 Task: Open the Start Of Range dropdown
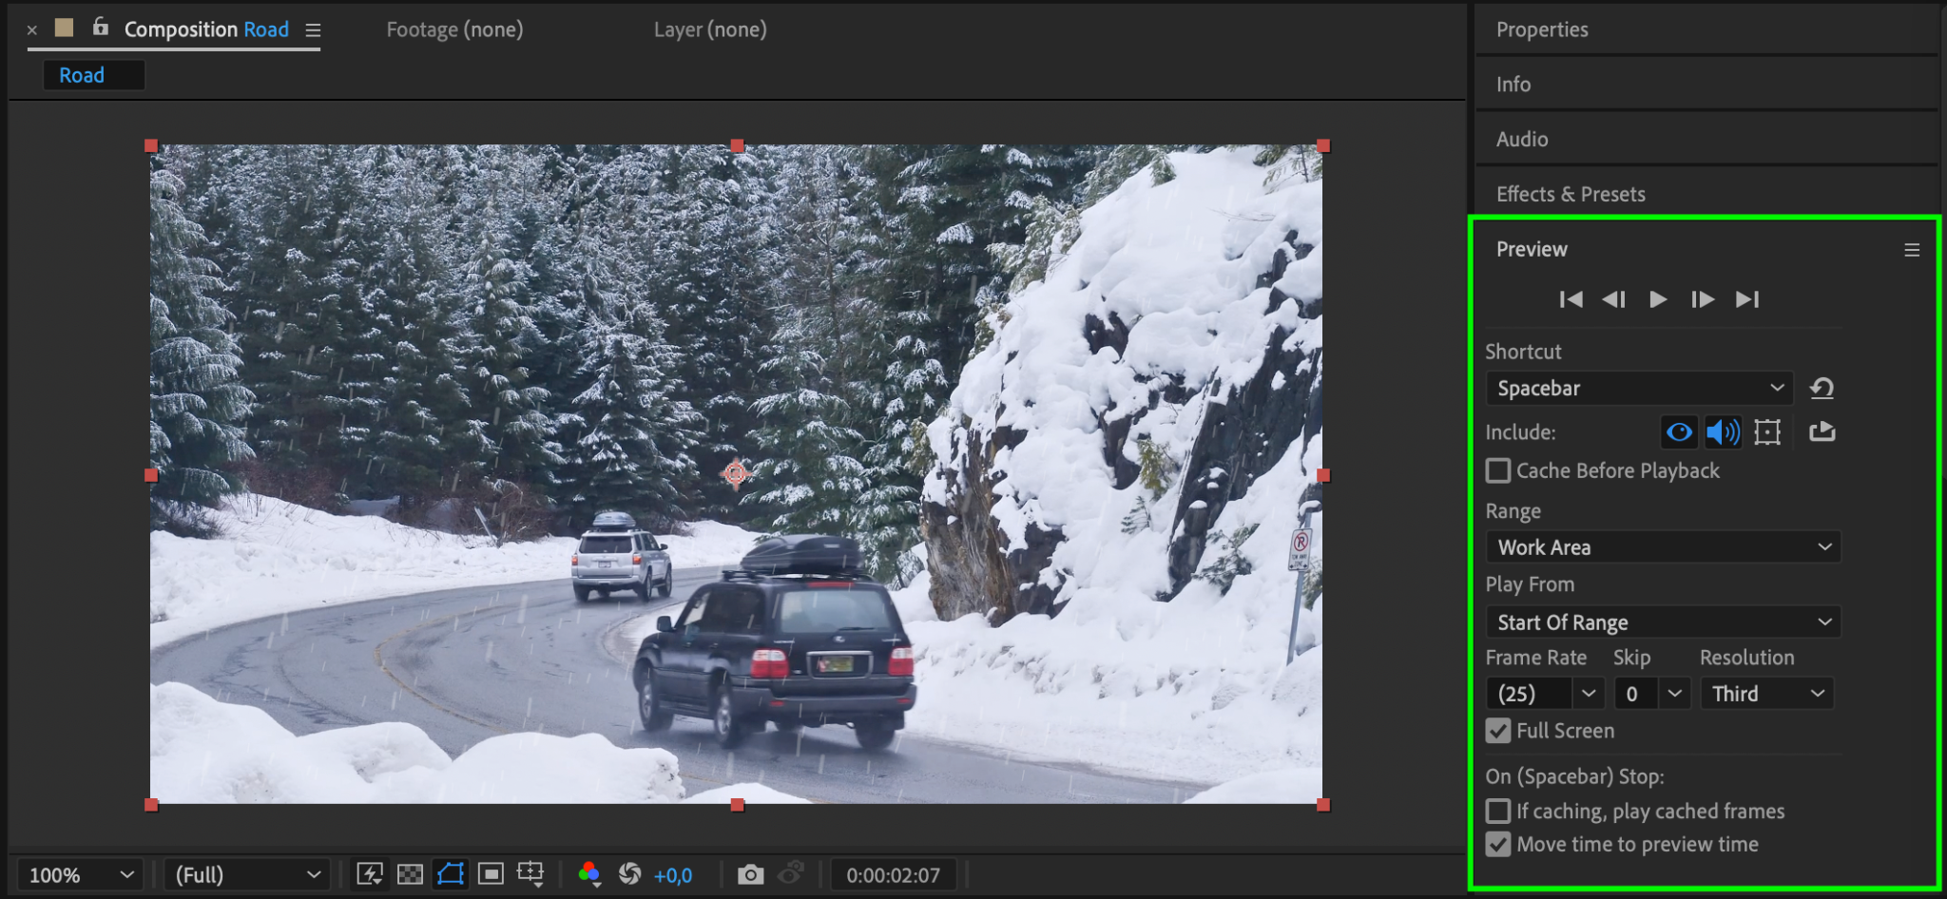tap(1663, 622)
